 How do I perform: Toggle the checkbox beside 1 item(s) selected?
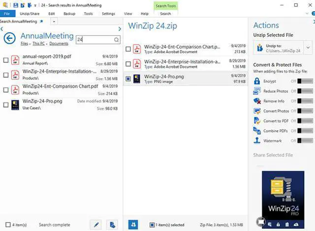tap(152, 225)
